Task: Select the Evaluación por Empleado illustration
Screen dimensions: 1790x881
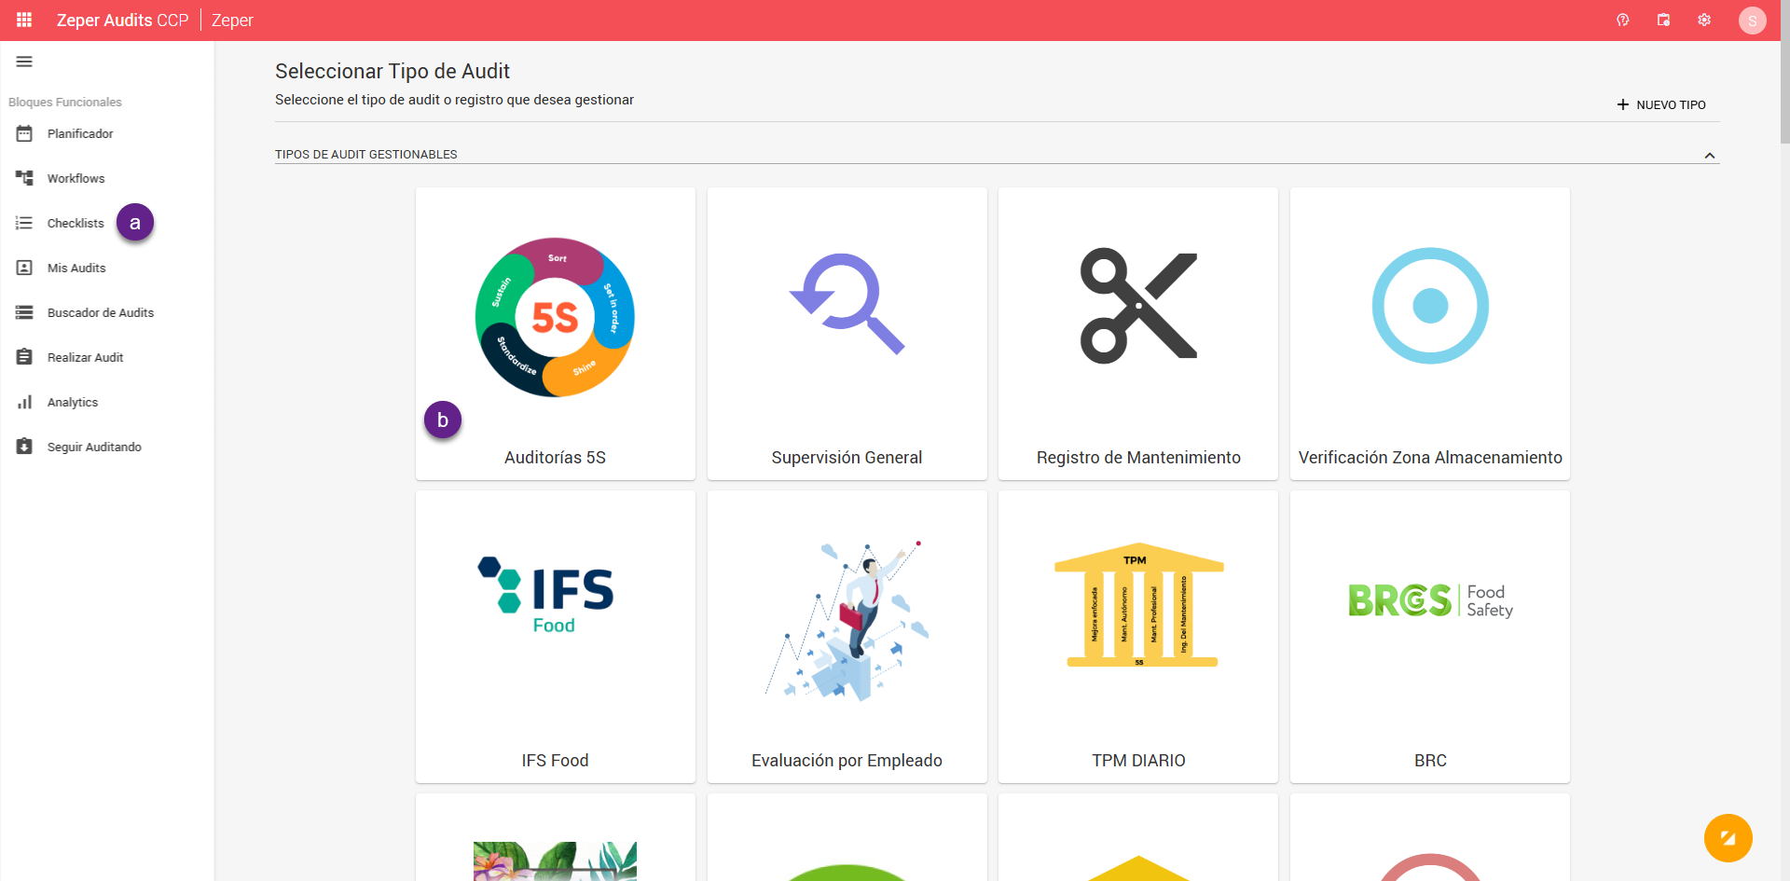Action: (847, 620)
